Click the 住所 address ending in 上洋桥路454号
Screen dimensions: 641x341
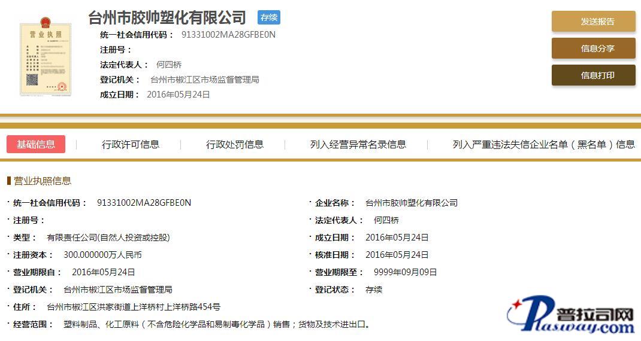(134, 307)
